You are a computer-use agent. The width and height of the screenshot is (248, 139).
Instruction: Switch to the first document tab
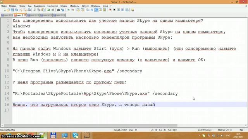(x=7, y=15)
